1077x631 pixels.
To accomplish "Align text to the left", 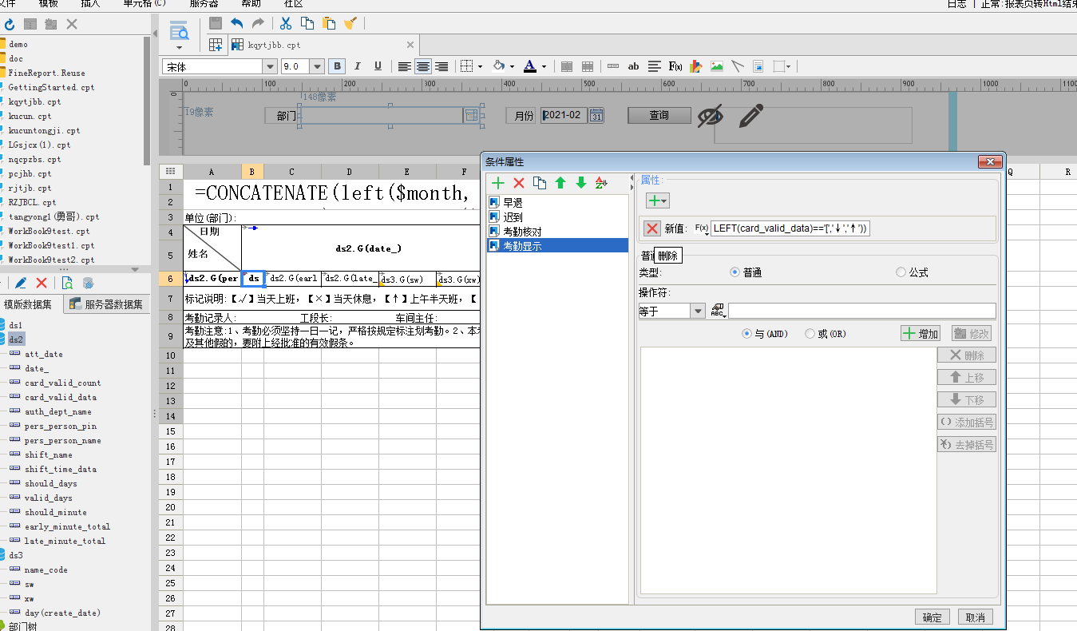I will click(406, 66).
